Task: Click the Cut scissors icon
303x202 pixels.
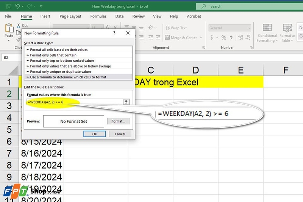Action: 19,25
